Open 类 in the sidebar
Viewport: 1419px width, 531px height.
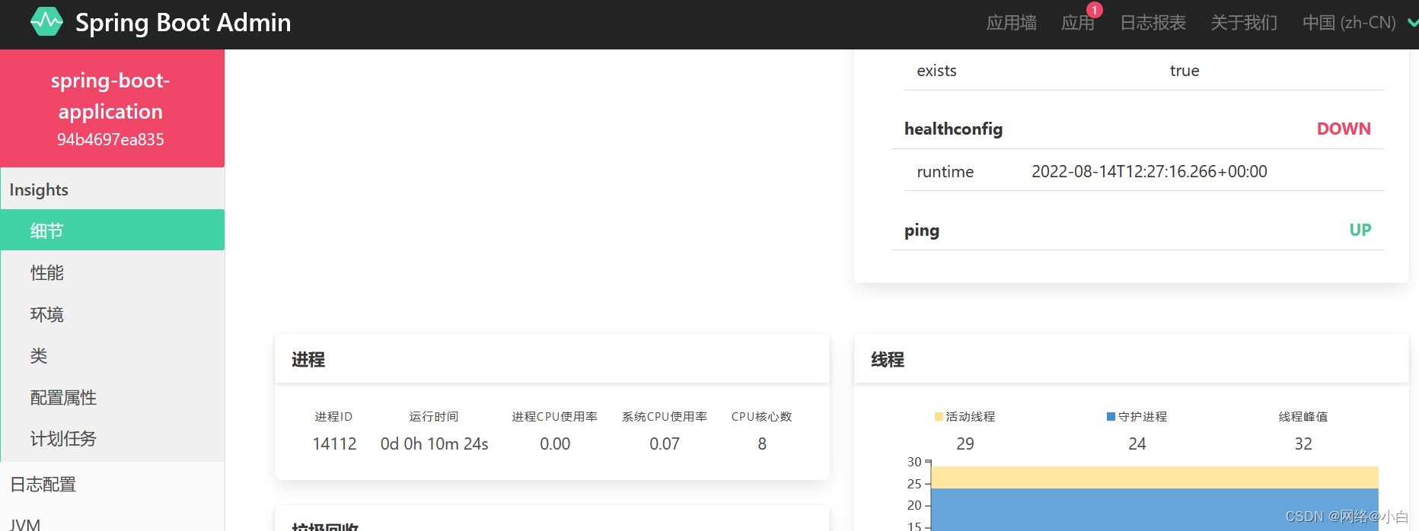pyautogui.click(x=112, y=355)
